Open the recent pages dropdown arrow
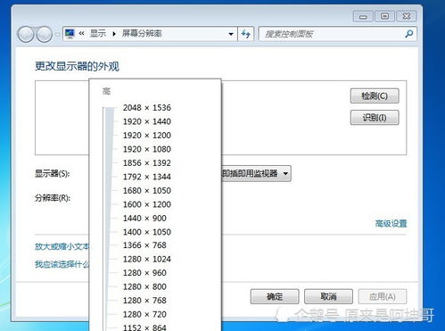 click(57, 34)
